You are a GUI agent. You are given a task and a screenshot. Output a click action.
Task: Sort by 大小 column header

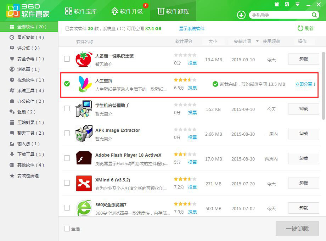tap(213, 41)
